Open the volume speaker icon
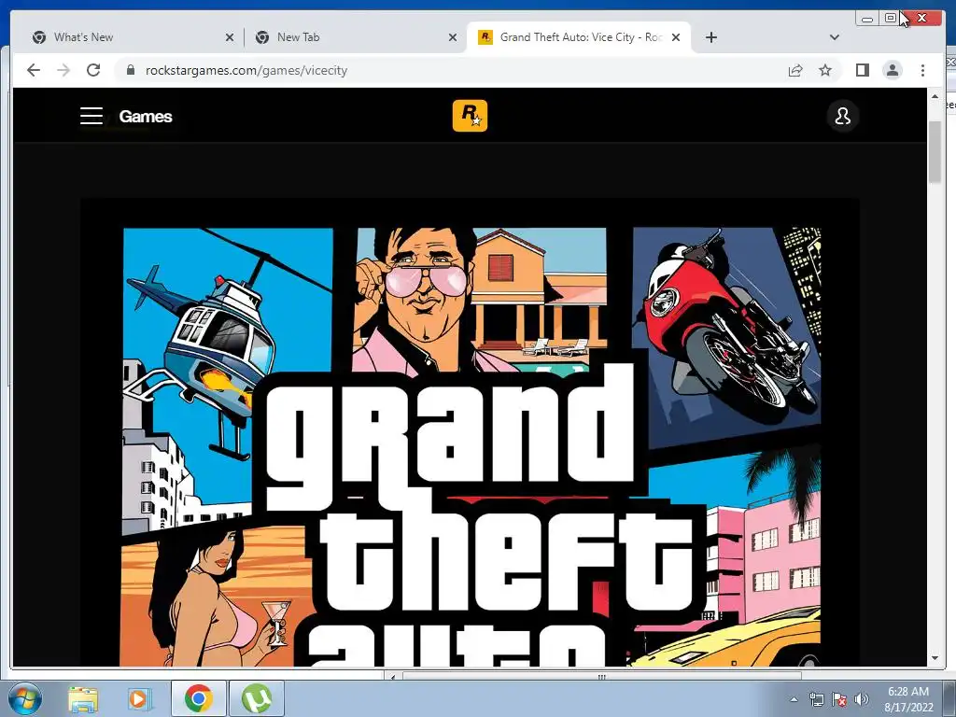Image resolution: width=956 pixels, height=717 pixels. click(861, 699)
